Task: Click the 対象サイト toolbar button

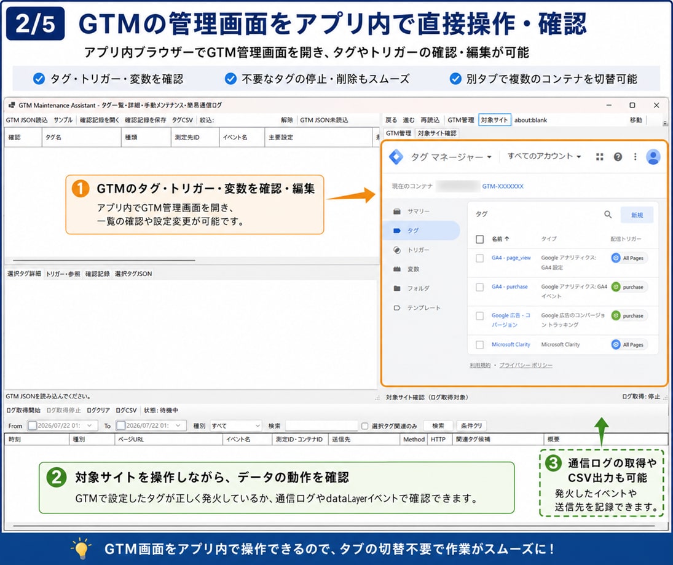Action: pyautogui.click(x=494, y=121)
